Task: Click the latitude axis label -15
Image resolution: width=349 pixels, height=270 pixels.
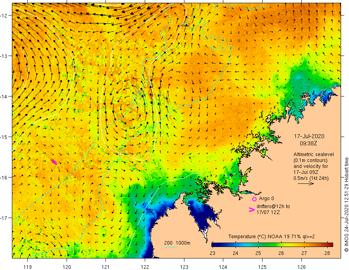Action: pos(4,137)
